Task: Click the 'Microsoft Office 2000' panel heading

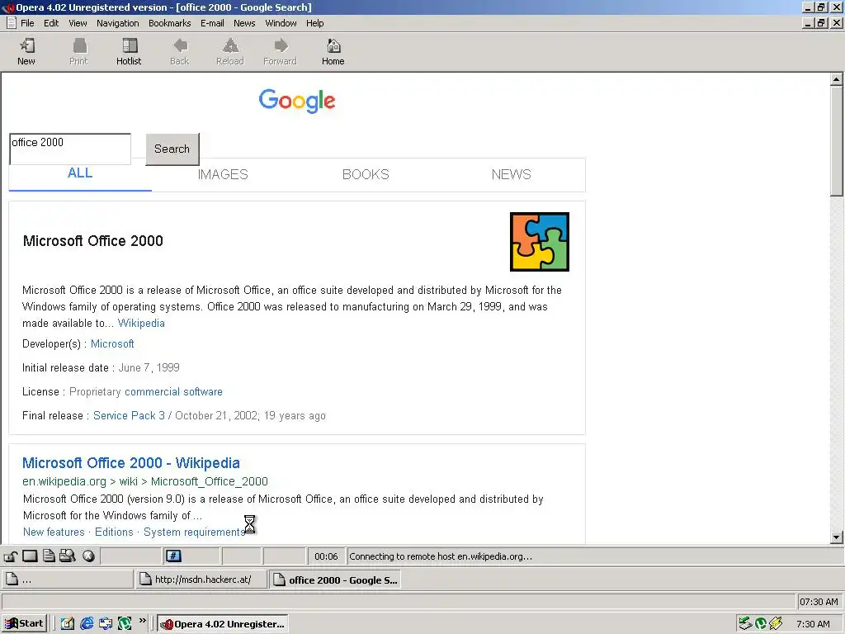Action: click(92, 241)
